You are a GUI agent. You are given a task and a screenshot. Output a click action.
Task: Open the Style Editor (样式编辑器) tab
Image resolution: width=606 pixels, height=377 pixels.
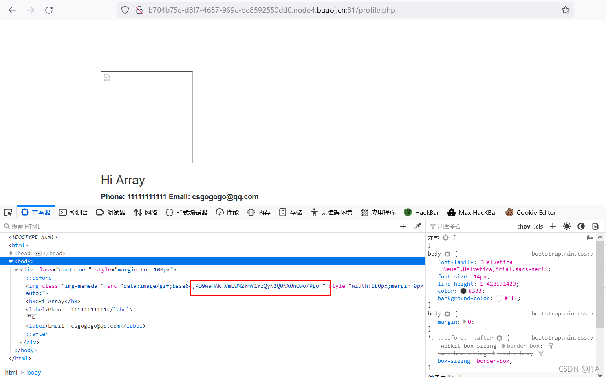pos(186,212)
